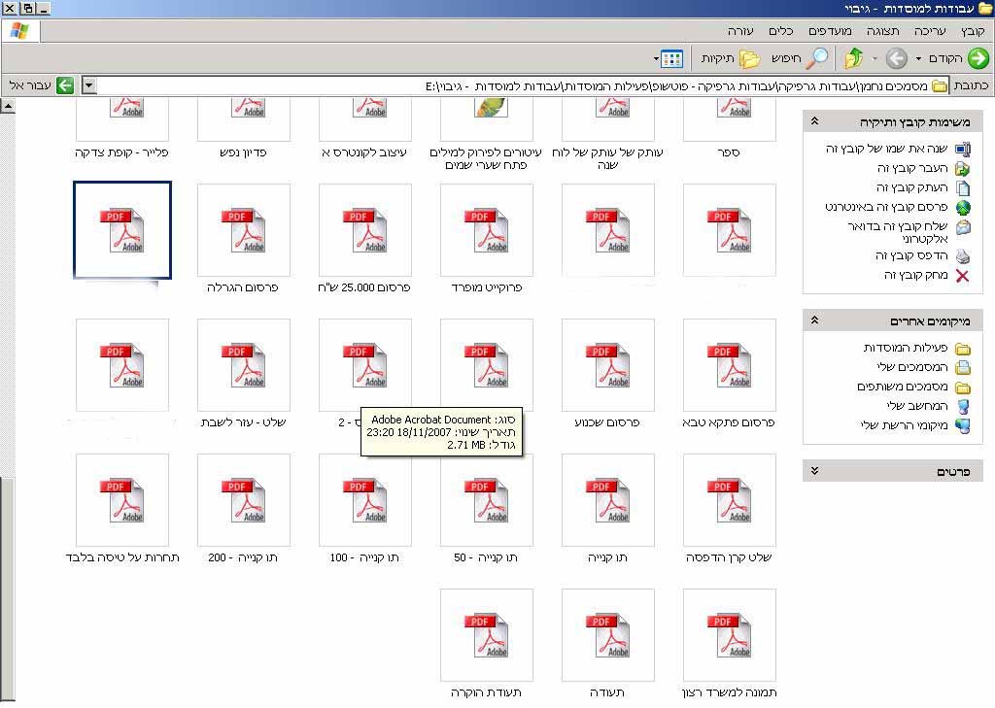Collapse the Other Places (מיקומים אחרים) panel
The width and height of the screenshot is (995, 708).
click(x=815, y=320)
